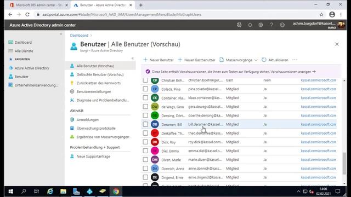Click the Ergebnisse von Massenvorgängen icon
Image resolution: width=351 pixels, height=197 pixels.
click(x=72, y=137)
